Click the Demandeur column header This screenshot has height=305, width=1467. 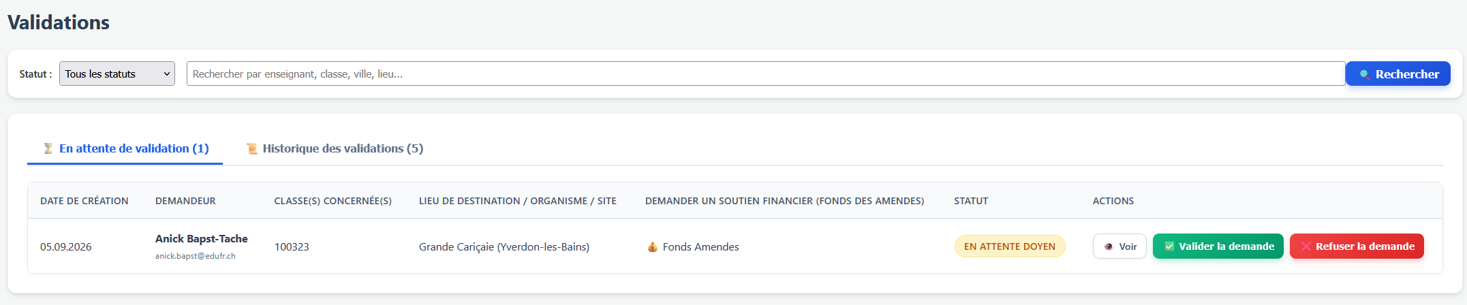coord(185,201)
